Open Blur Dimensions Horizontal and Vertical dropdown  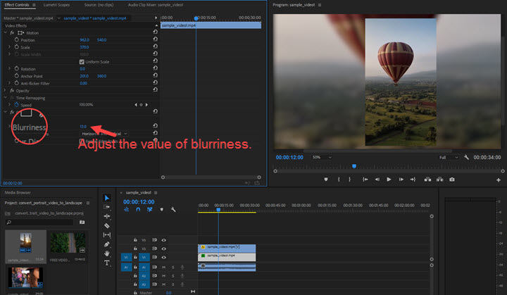pos(104,134)
